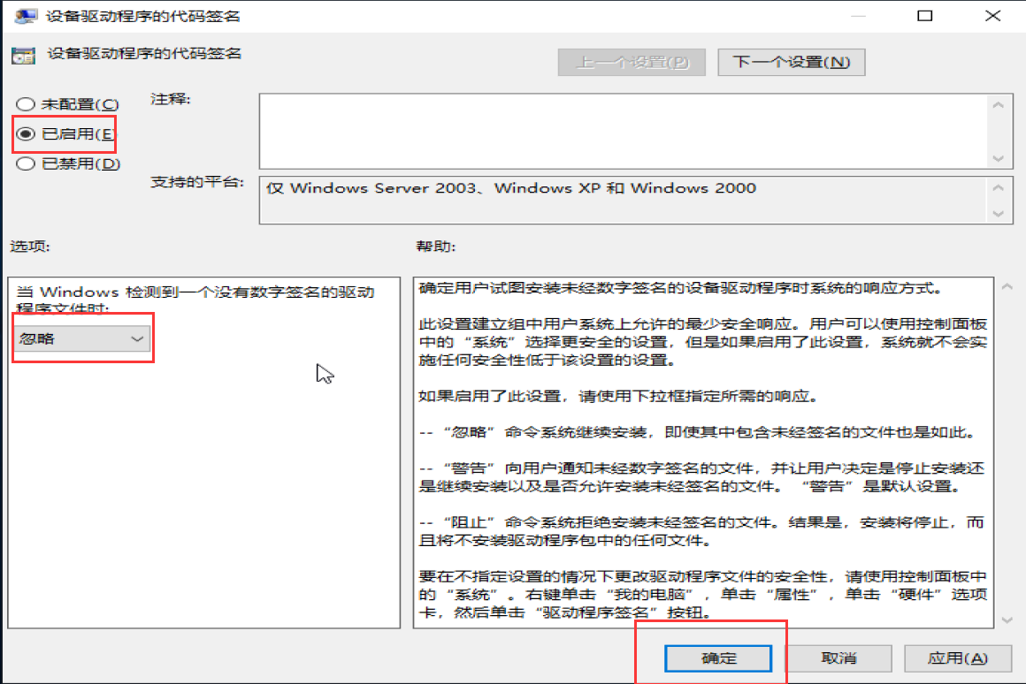Click the 应用(A) button

[958, 657]
